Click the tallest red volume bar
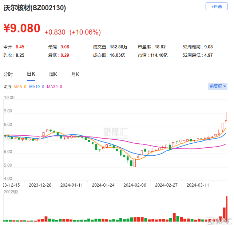The image size is (234, 227). tap(227, 209)
